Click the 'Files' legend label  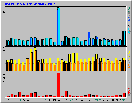click(x=129, y=20)
